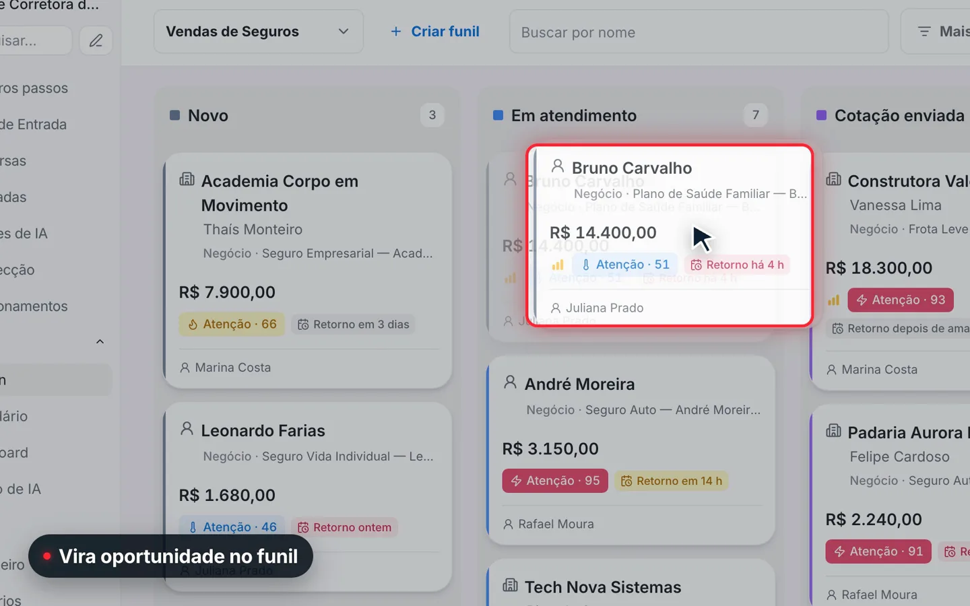Image resolution: width=970 pixels, height=606 pixels.
Task: Click the Retorno em 14 h tag
Action: click(671, 481)
